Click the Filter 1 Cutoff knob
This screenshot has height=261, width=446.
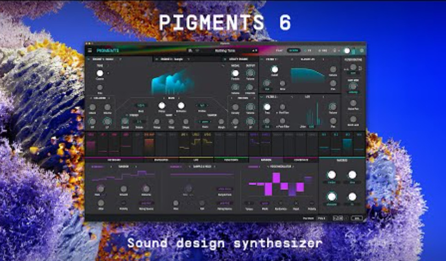[x=275, y=70]
